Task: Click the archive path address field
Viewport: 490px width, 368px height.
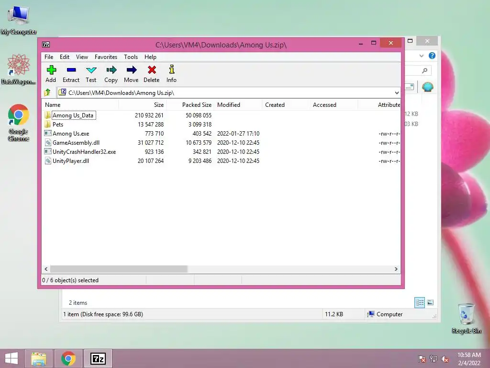Action: (228, 92)
